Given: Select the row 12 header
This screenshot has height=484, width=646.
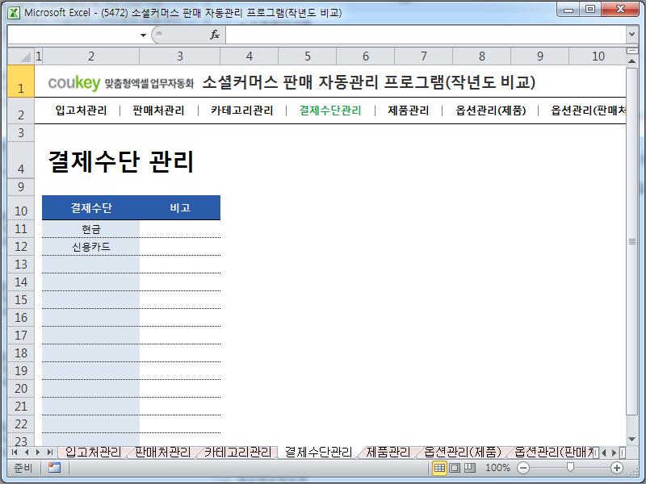Looking at the screenshot, I should point(21,247).
